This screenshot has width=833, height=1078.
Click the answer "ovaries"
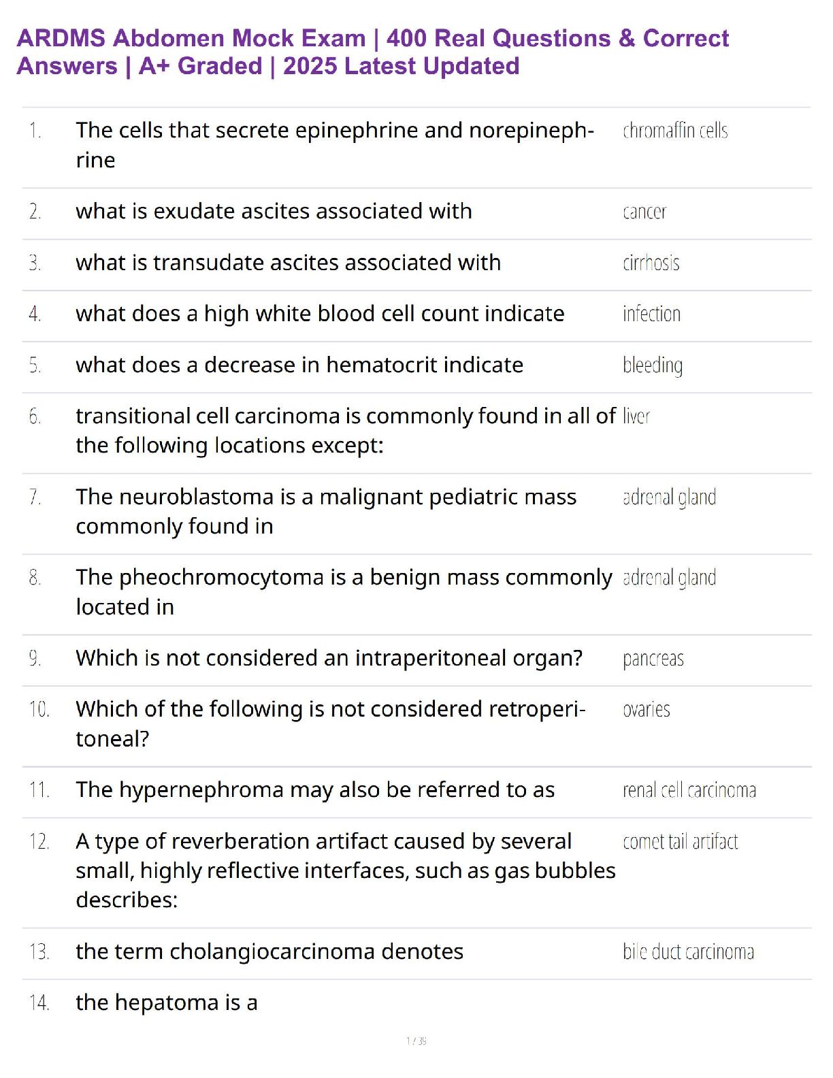point(646,710)
